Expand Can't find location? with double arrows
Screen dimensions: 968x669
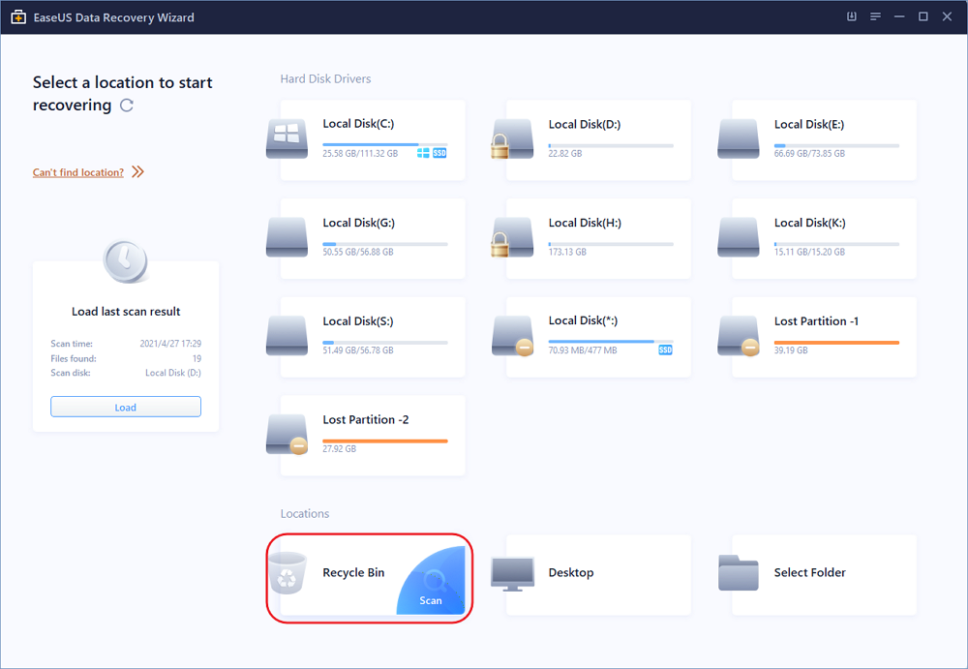(137, 171)
